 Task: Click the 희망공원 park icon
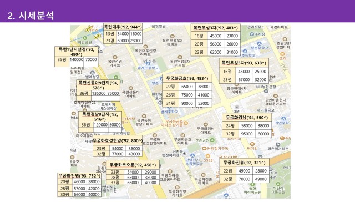click(85, 38)
